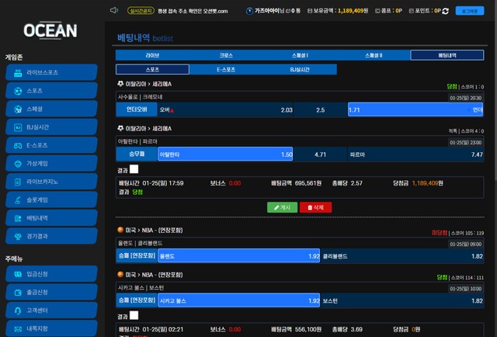Open E-스포츠 gamepad sidebar item
The image size is (497, 337).
pyautogui.click(x=51, y=145)
